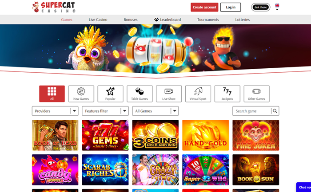Focus the Search game field
The height and width of the screenshot is (192, 311).
click(252, 111)
